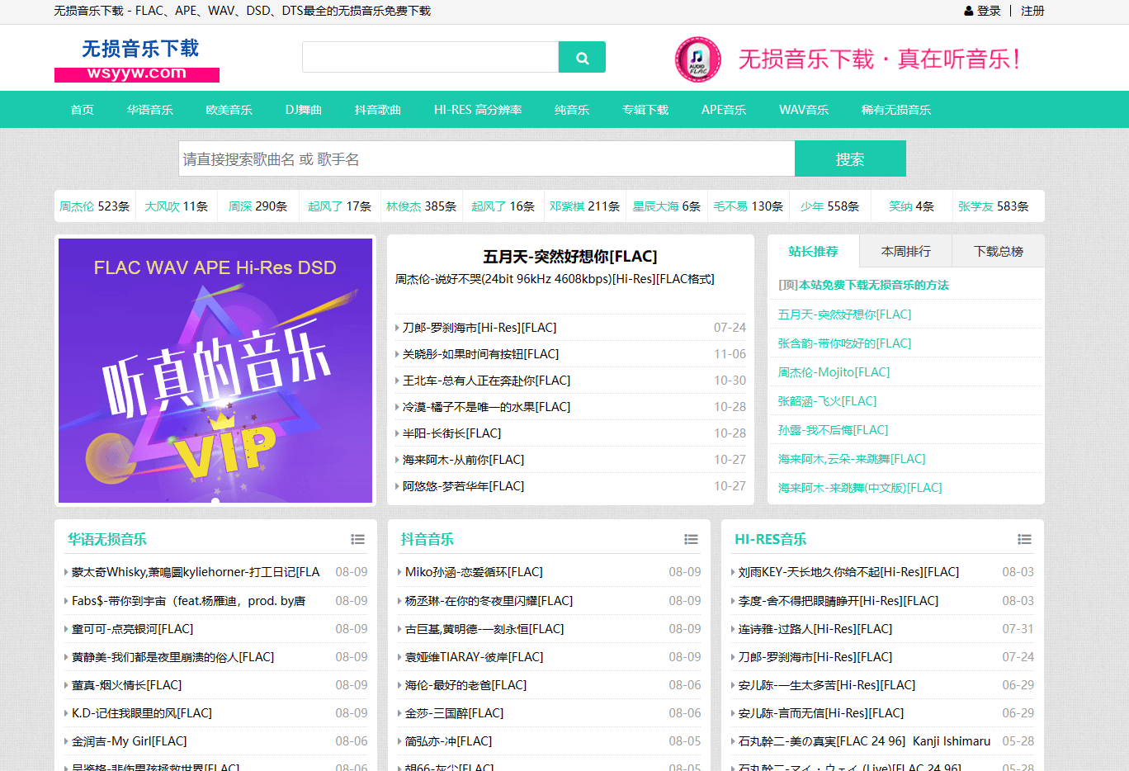Screen dimensions: 1129x771
Task: Click the 周杰伦 523条 tag
Action: (x=93, y=206)
